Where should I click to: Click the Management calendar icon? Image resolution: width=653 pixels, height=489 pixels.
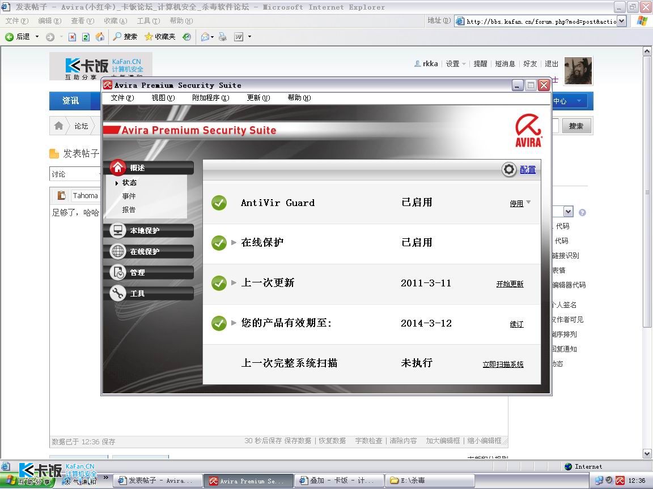click(x=118, y=272)
